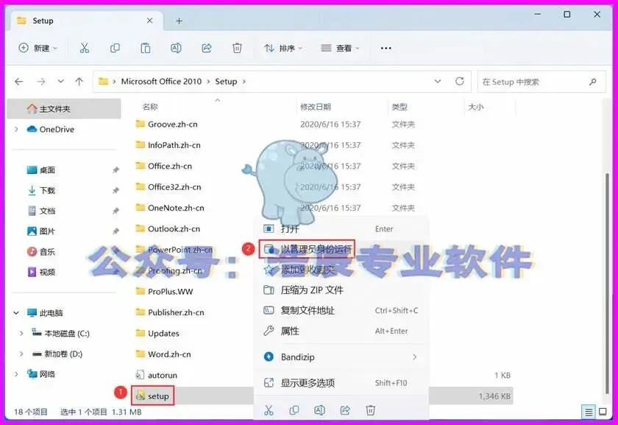Click the search magnifier icon
This screenshot has width=618, height=425.
(592, 82)
